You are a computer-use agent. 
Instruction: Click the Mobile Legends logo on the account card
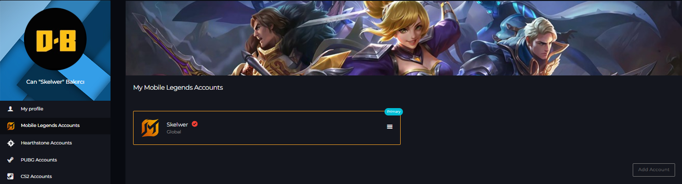(150, 128)
